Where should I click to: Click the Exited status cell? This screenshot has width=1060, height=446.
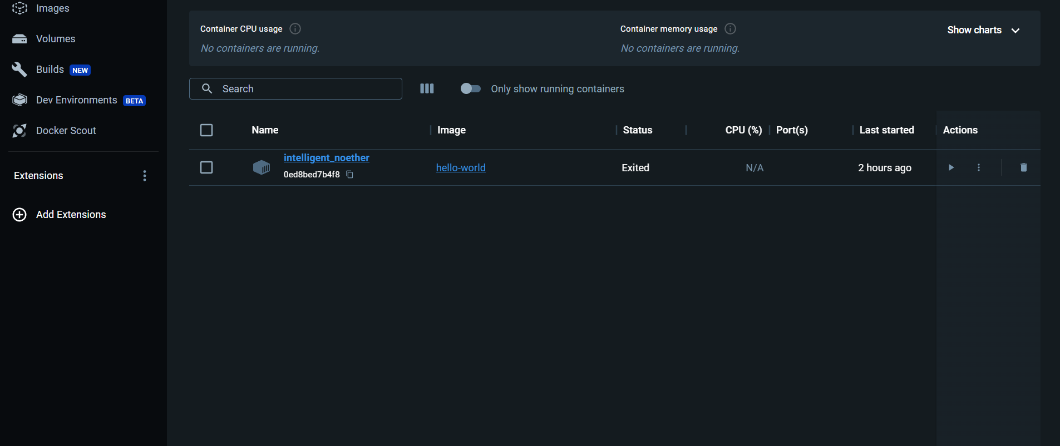tap(635, 168)
